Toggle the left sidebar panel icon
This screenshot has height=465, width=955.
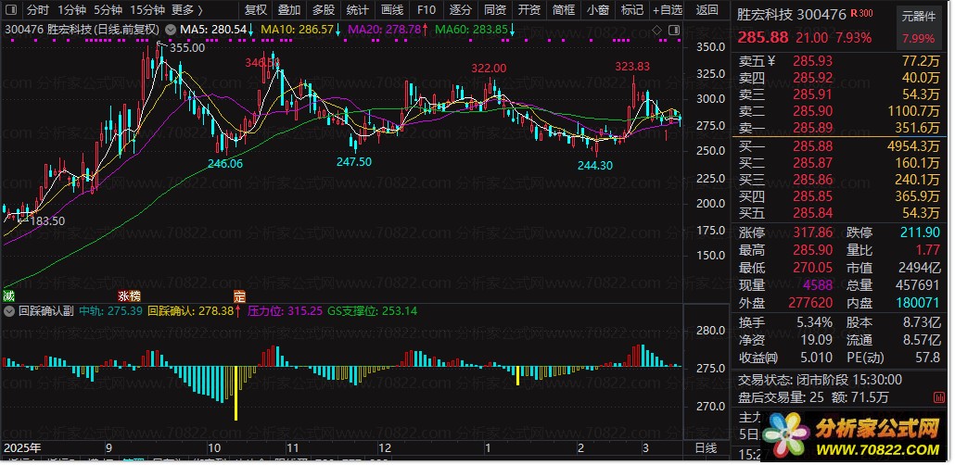[11, 10]
